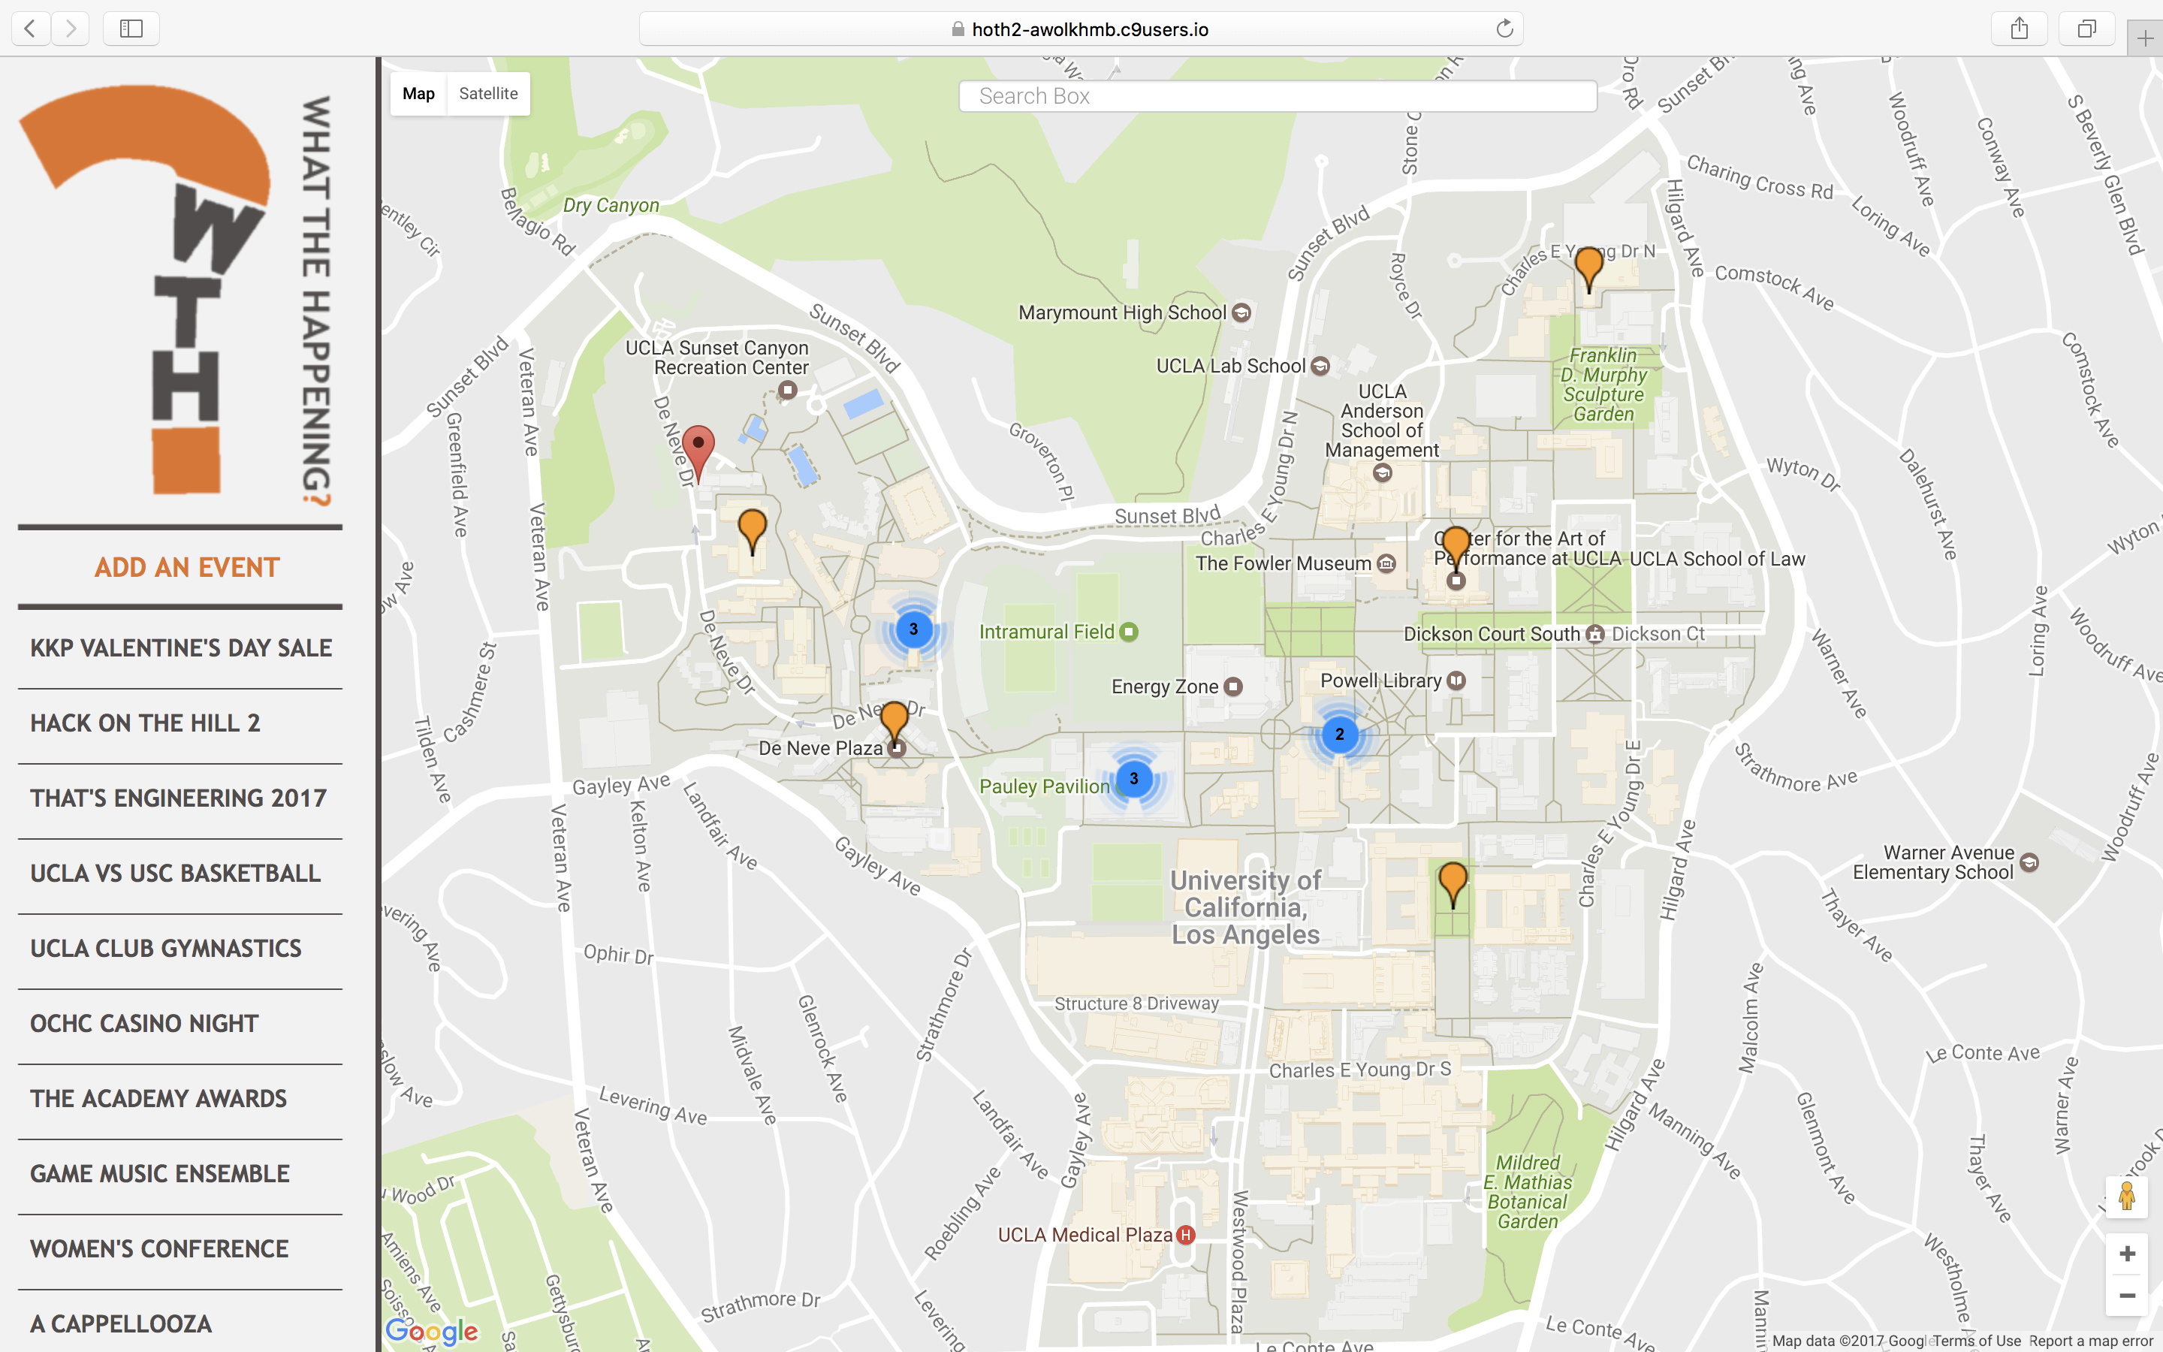The width and height of the screenshot is (2163, 1352).
Task: Select the Map view type
Action: click(418, 94)
